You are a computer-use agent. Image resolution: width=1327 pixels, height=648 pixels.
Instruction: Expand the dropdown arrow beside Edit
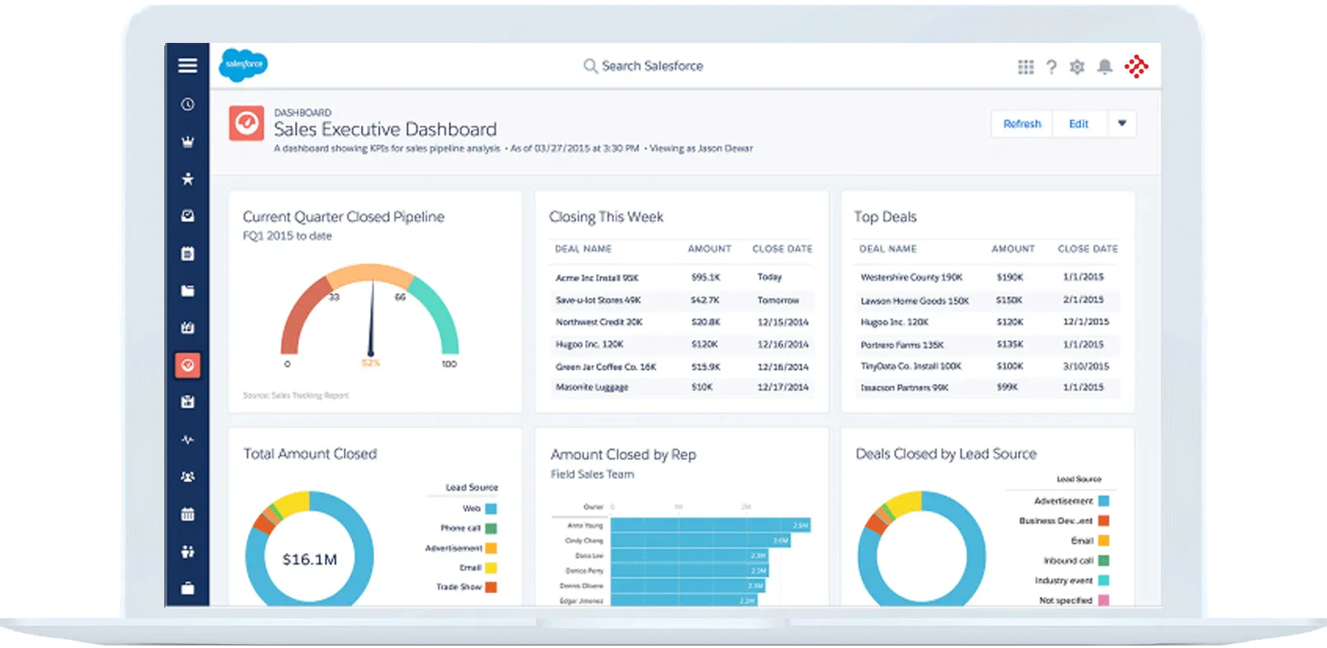pyautogui.click(x=1122, y=124)
